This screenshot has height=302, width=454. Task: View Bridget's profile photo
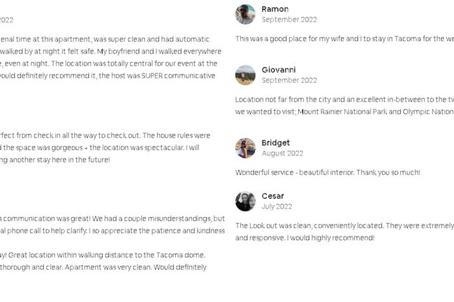(x=245, y=148)
